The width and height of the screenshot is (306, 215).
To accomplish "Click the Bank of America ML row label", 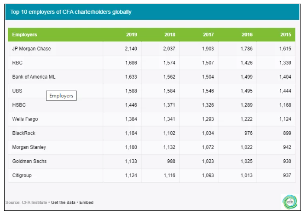I will coord(34,77).
